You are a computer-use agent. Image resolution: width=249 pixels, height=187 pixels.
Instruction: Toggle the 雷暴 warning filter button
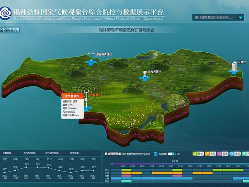coord(223,154)
